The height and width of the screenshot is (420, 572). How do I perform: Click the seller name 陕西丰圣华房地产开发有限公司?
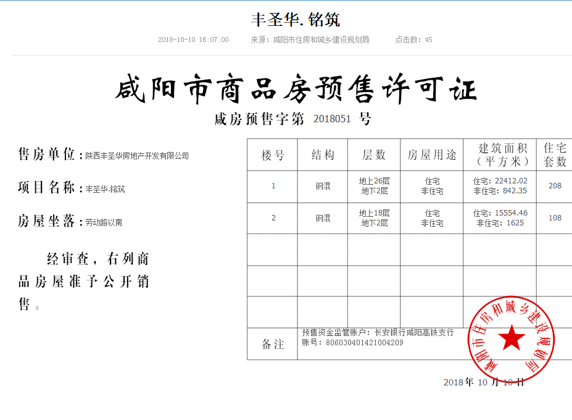(x=137, y=156)
